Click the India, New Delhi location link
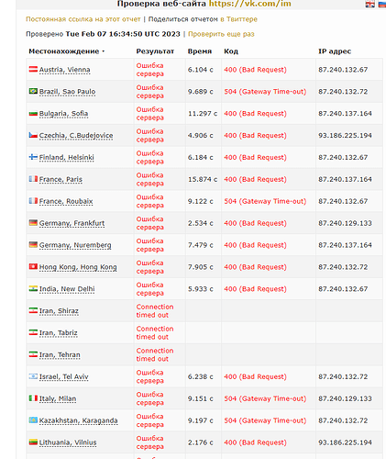Viewport: 386px width, 459px height. click(x=67, y=289)
